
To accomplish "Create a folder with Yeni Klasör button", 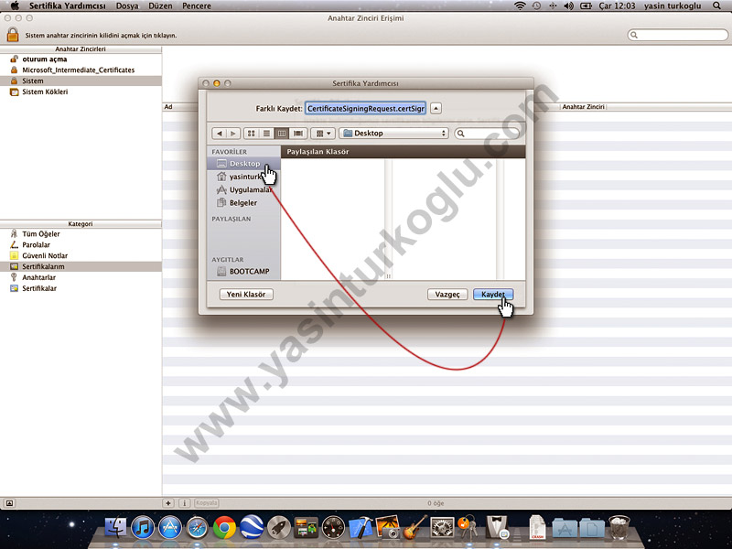I will (246, 294).
